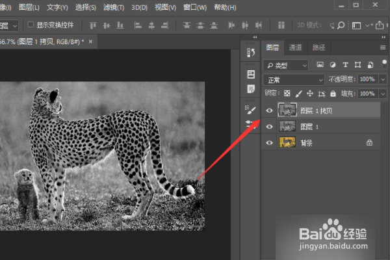Click fill 100% value field
Image resolution: width=390 pixels, height=260 pixels.
[368, 94]
